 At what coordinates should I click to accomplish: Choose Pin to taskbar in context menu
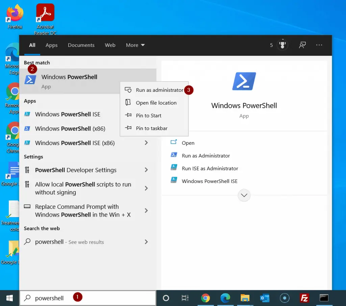click(x=154, y=128)
